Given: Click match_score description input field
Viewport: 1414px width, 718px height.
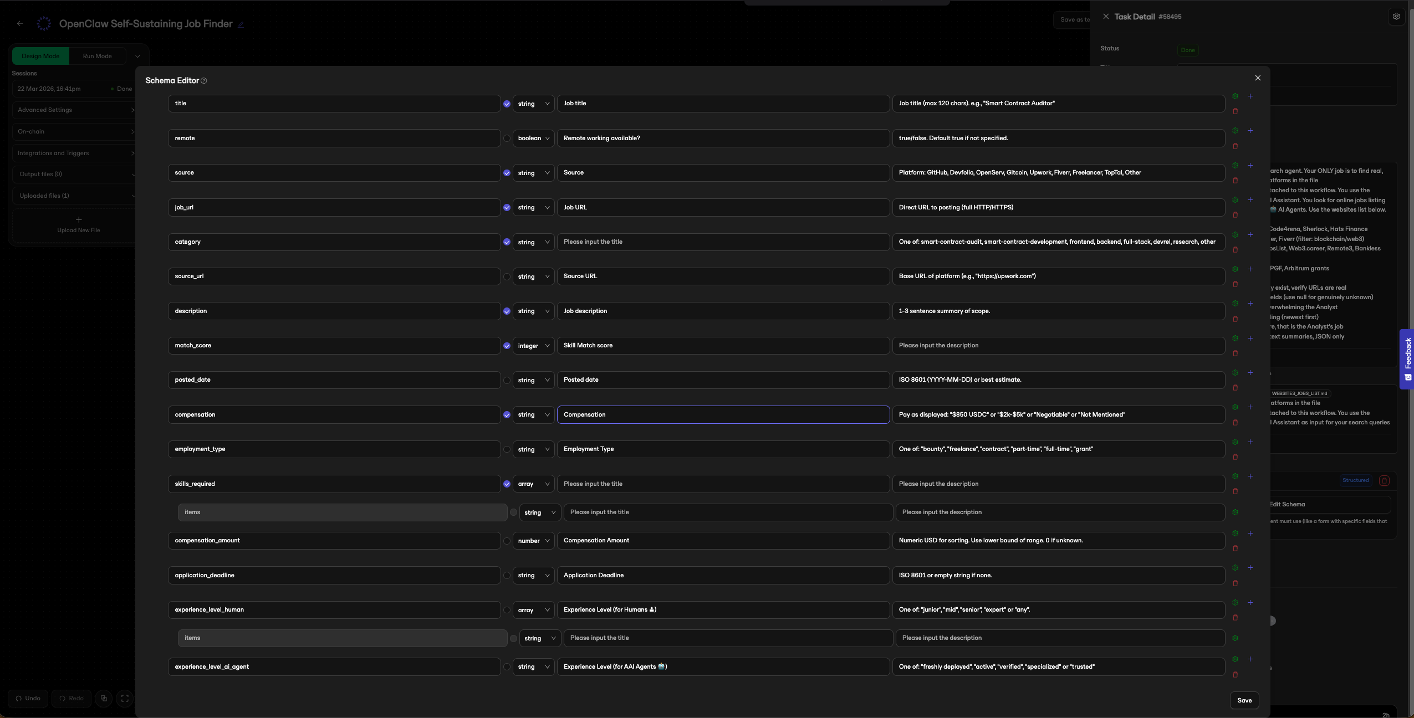Looking at the screenshot, I should click(x=1059, y=346).
